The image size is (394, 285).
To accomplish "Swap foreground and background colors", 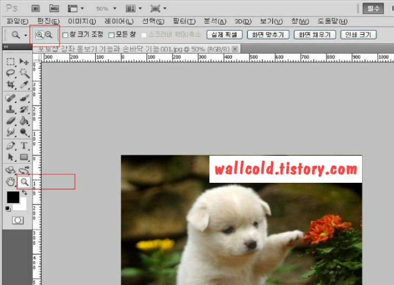I will click(x=24, y=193).
